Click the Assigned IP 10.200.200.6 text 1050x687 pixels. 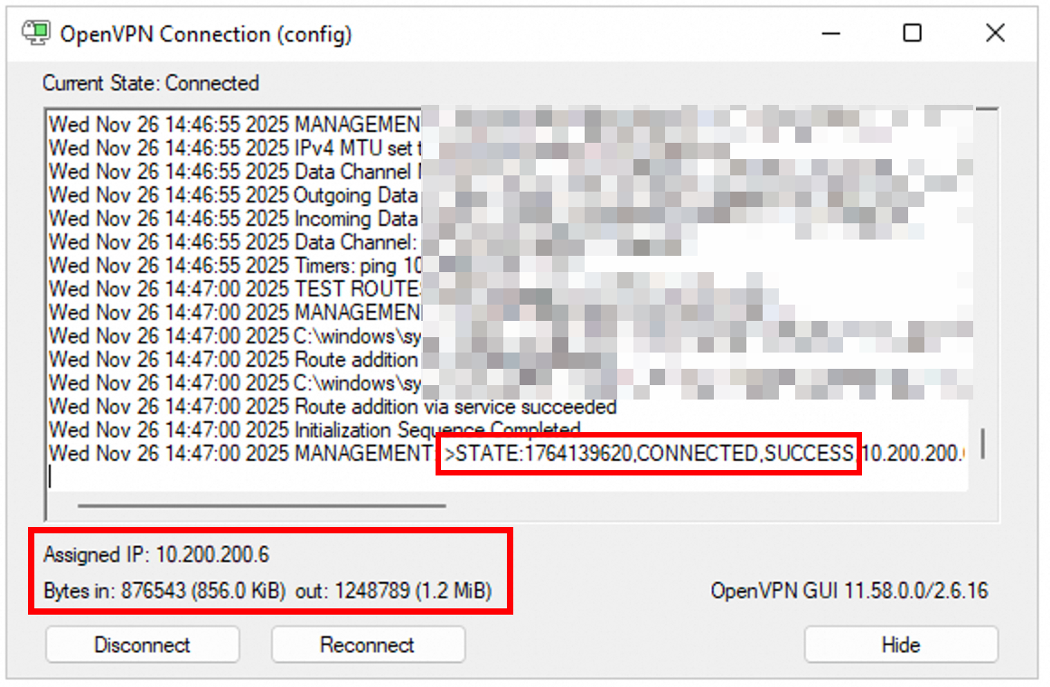click(x=156, y=553)
